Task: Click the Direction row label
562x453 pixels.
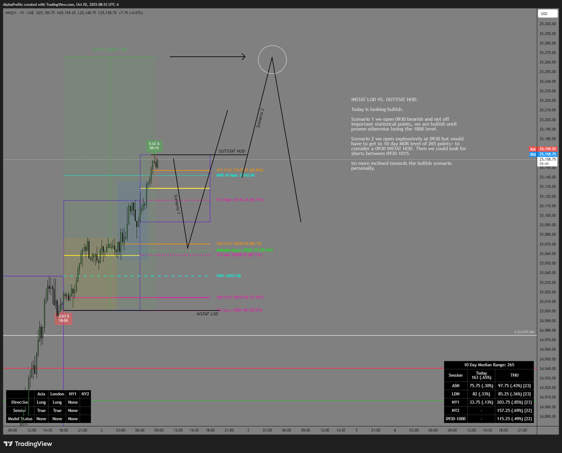Action: click(20, 402)
